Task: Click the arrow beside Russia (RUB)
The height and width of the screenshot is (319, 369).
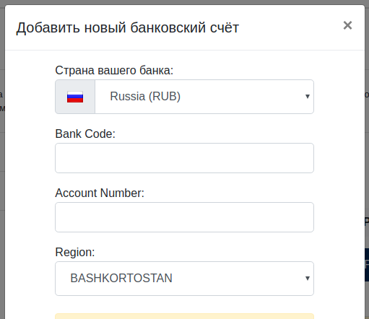Action: 308,97
